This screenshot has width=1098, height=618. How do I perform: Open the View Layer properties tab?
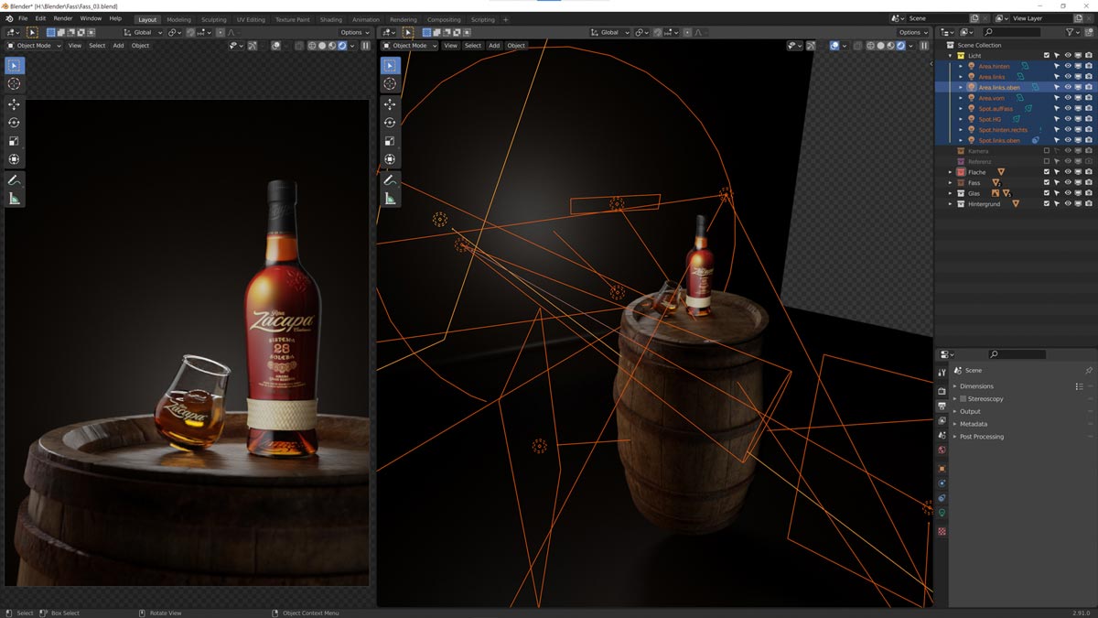pyautogui.click(x=942, y=420)
